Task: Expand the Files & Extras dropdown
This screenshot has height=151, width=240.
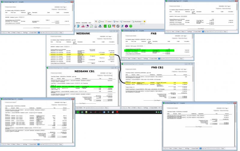Action: 136,22
